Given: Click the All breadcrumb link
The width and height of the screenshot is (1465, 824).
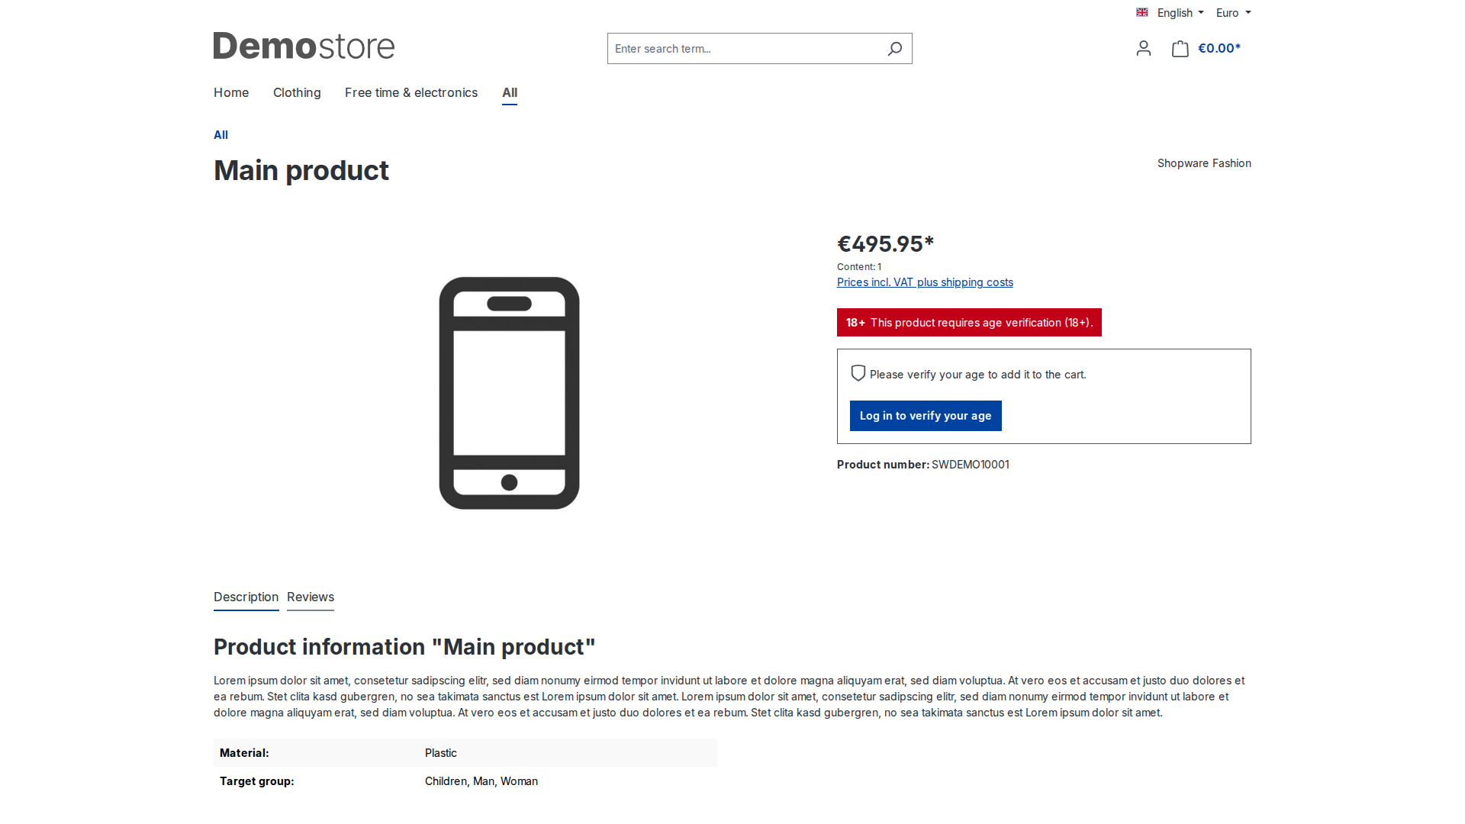Looking at the screenshot, I should [x=221, y=135].
